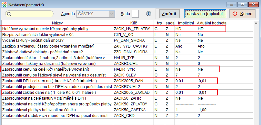Select row Zaokrouhlit prodejní cenu bez DPH
This screenshot has width=261, height=125.
(127, 86)
